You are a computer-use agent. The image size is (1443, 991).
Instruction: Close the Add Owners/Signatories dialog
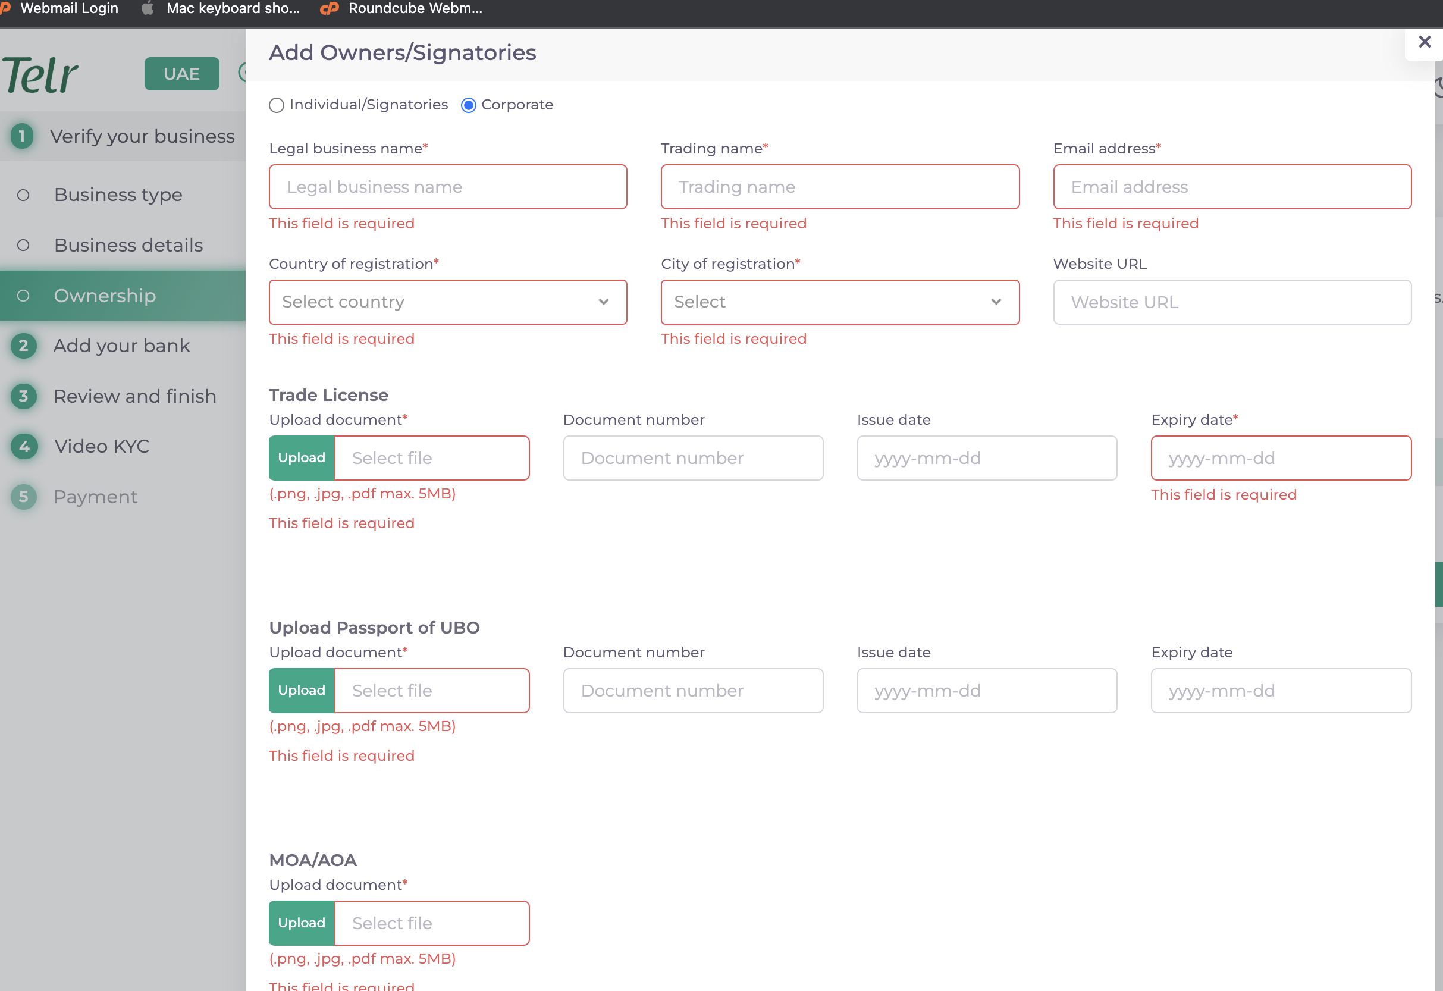[1425, 42]
